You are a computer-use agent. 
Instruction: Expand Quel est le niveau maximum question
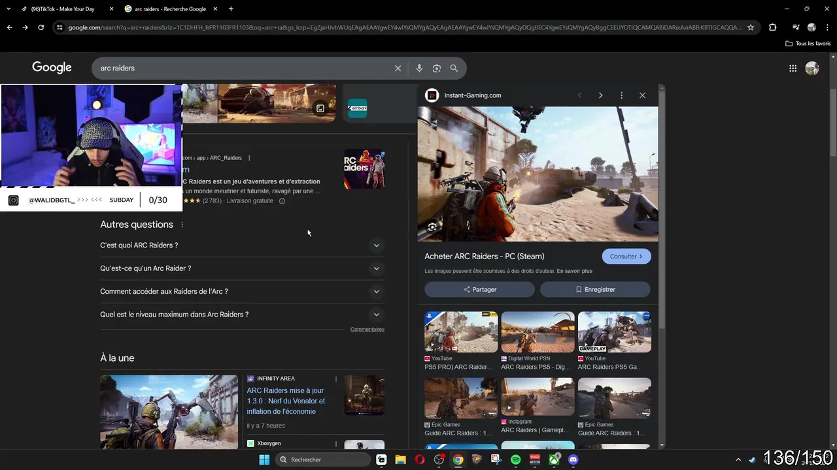click(242, 315)
